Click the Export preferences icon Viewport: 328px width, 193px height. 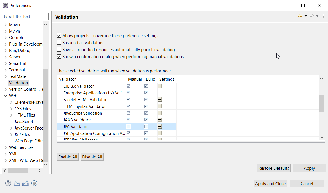tap(26, 183)
